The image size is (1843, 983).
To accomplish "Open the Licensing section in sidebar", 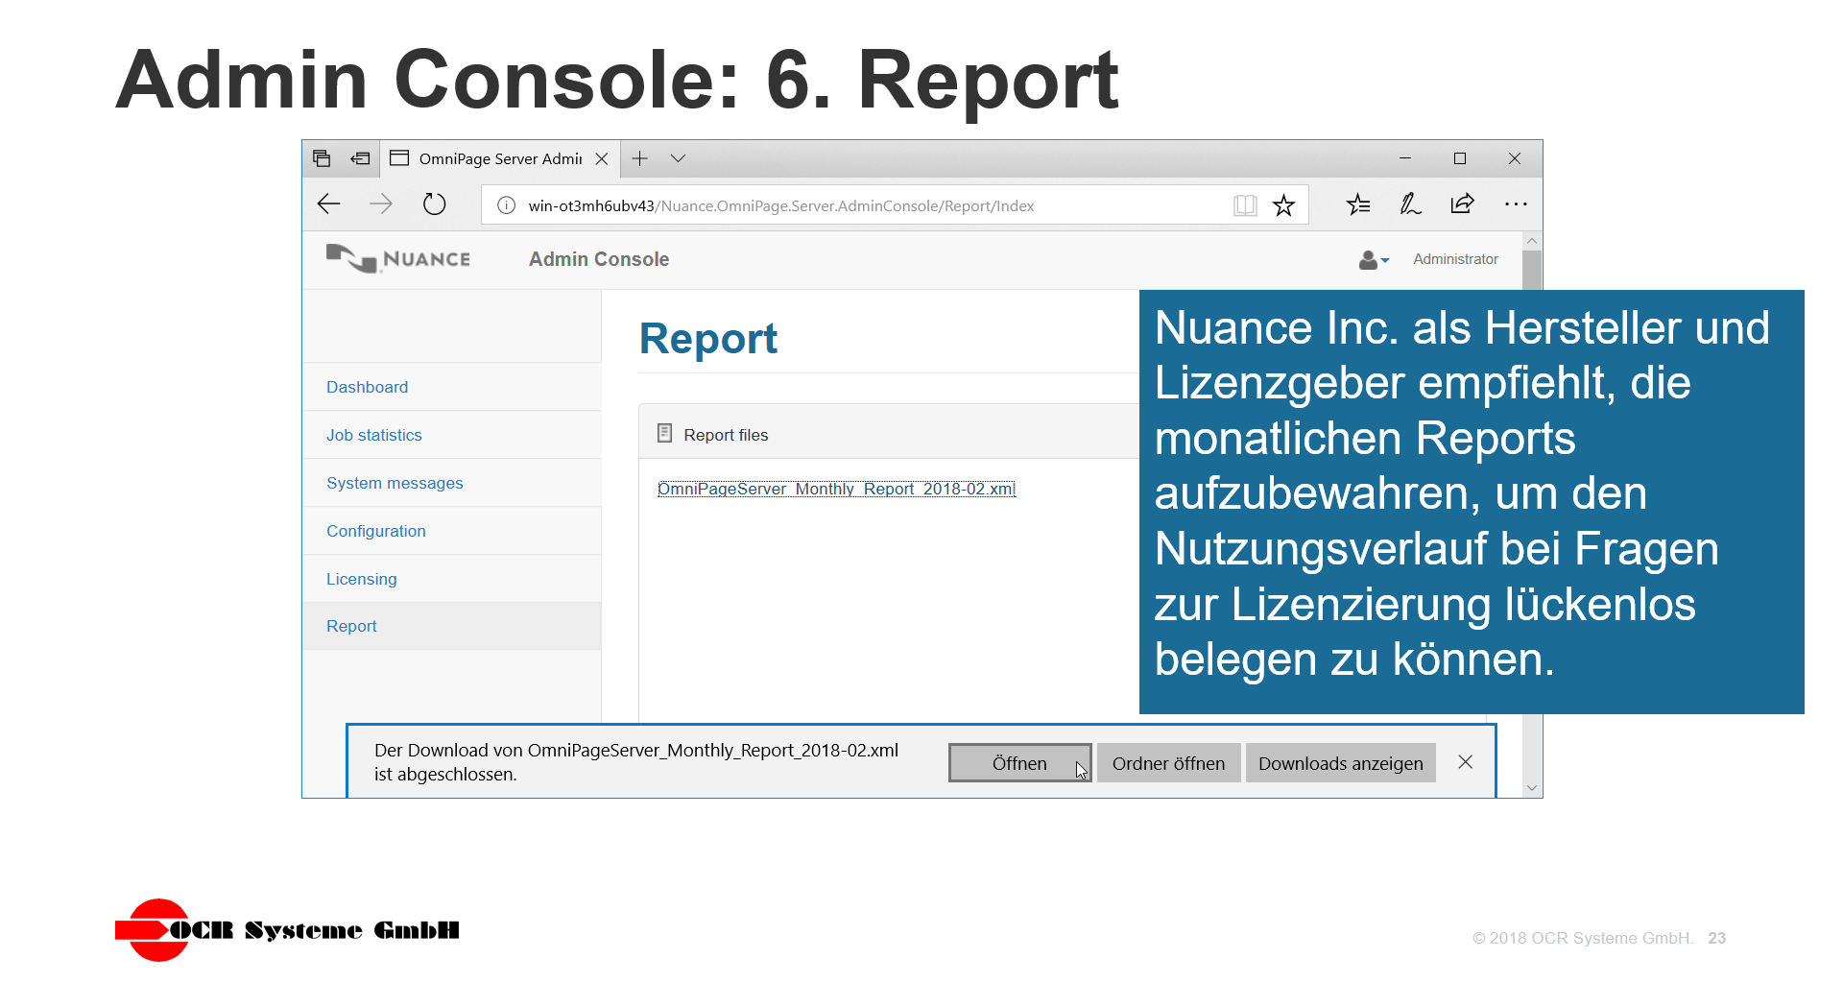I will point(362,578).
